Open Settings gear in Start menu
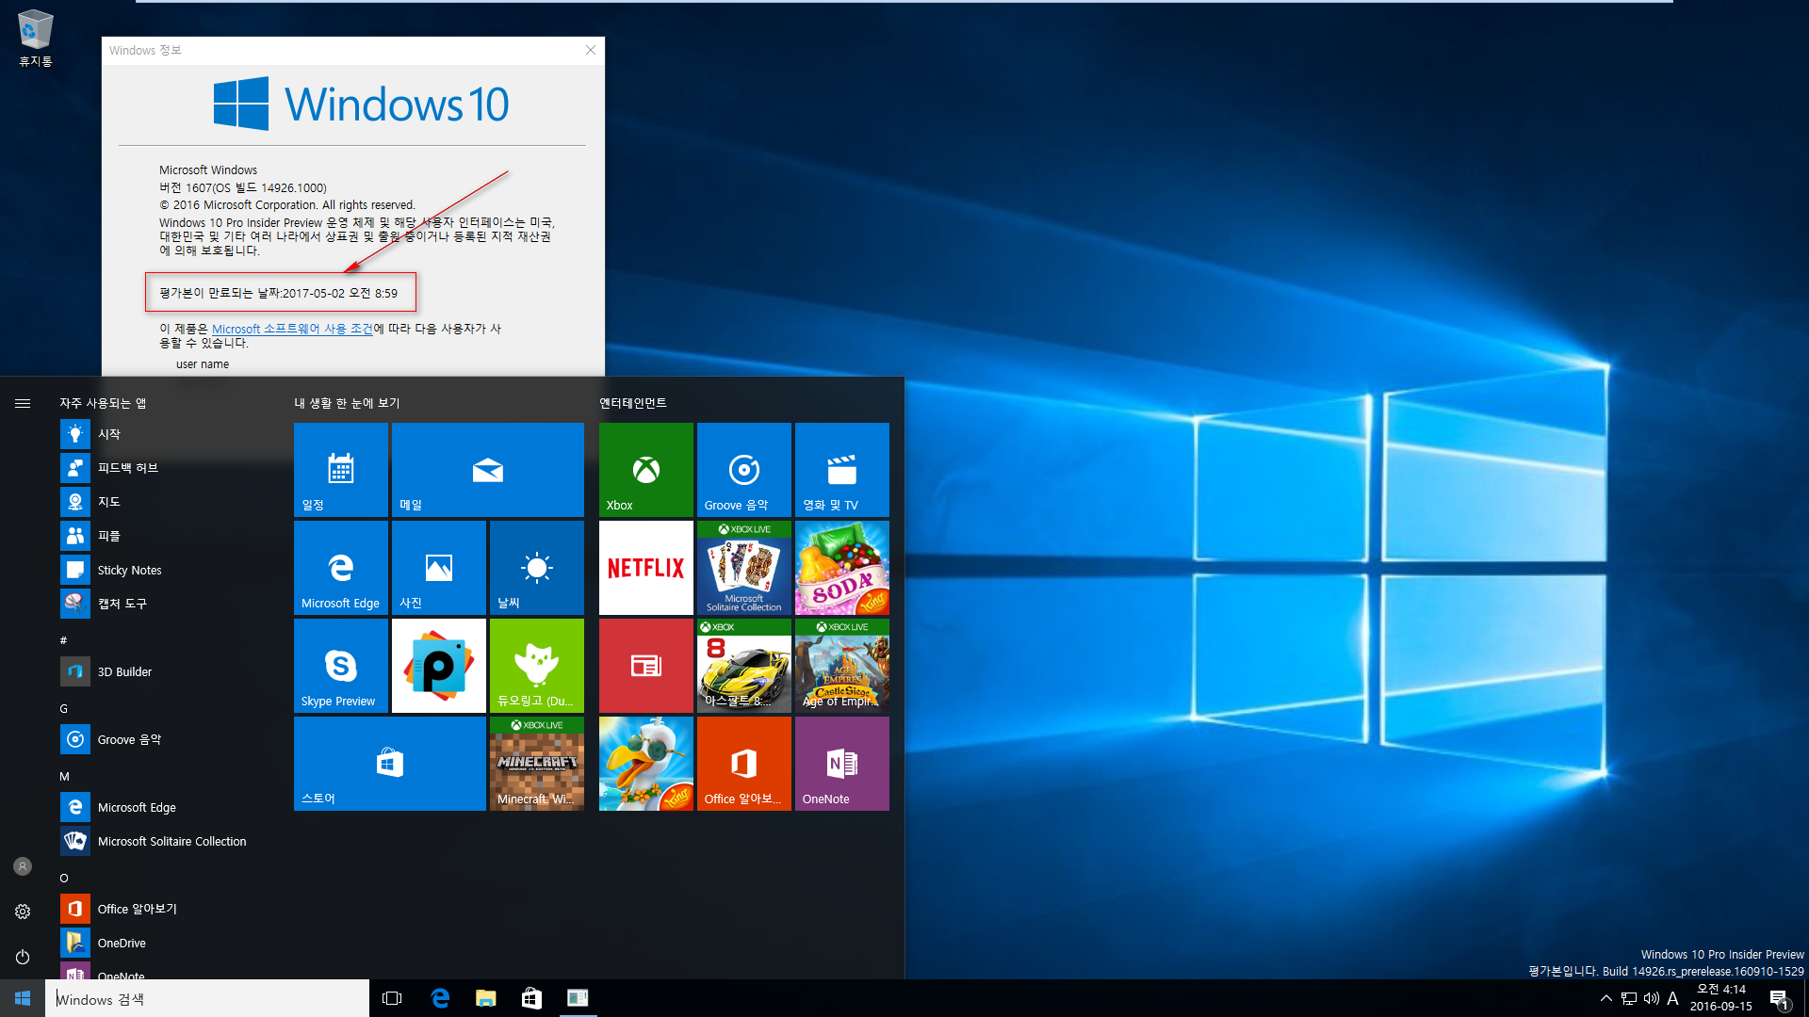Viewport: 1809px width, 1017px height. 23,912
